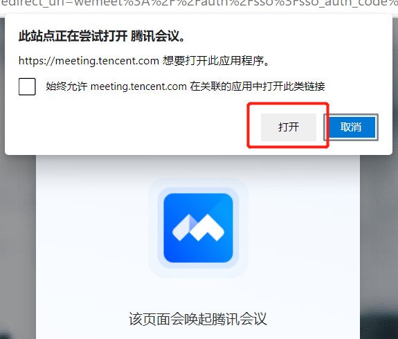
Task: Click the browser address bar URL
Action: coord(199,5)
